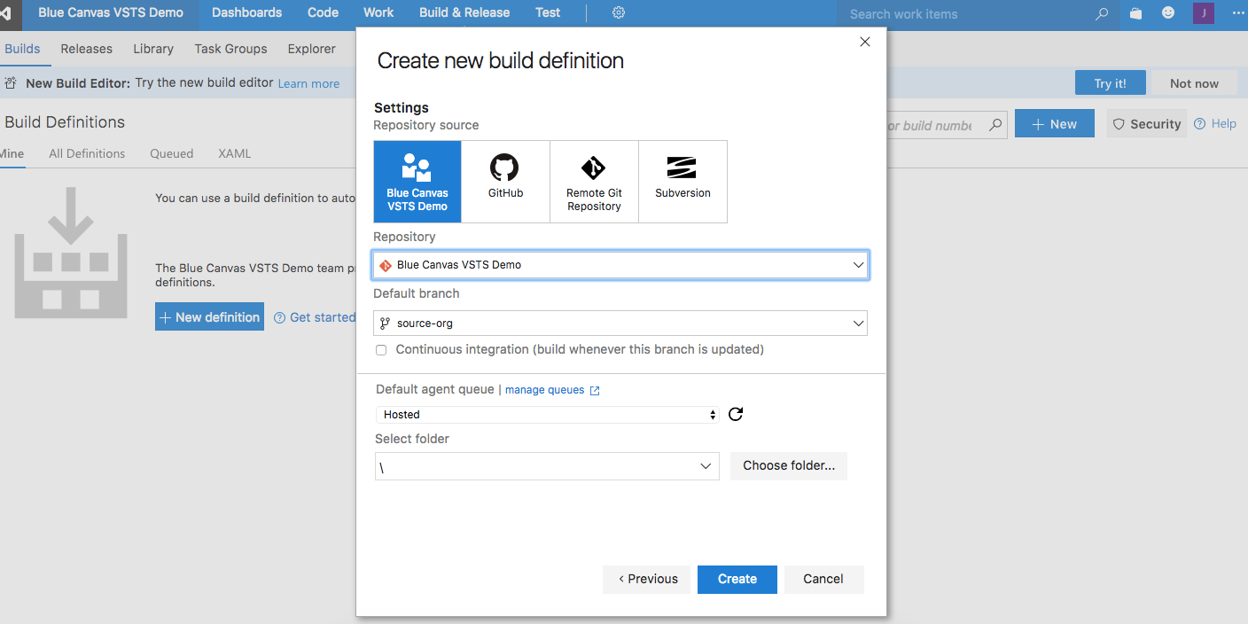Click the Help question mark link
The image size is (1248, 624).
point(1215,124)
